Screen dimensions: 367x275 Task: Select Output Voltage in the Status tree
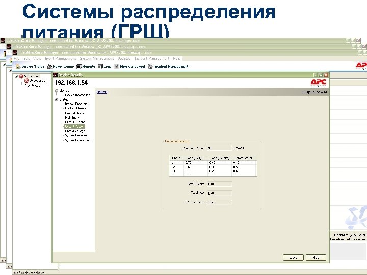click(x=75, y=131)
